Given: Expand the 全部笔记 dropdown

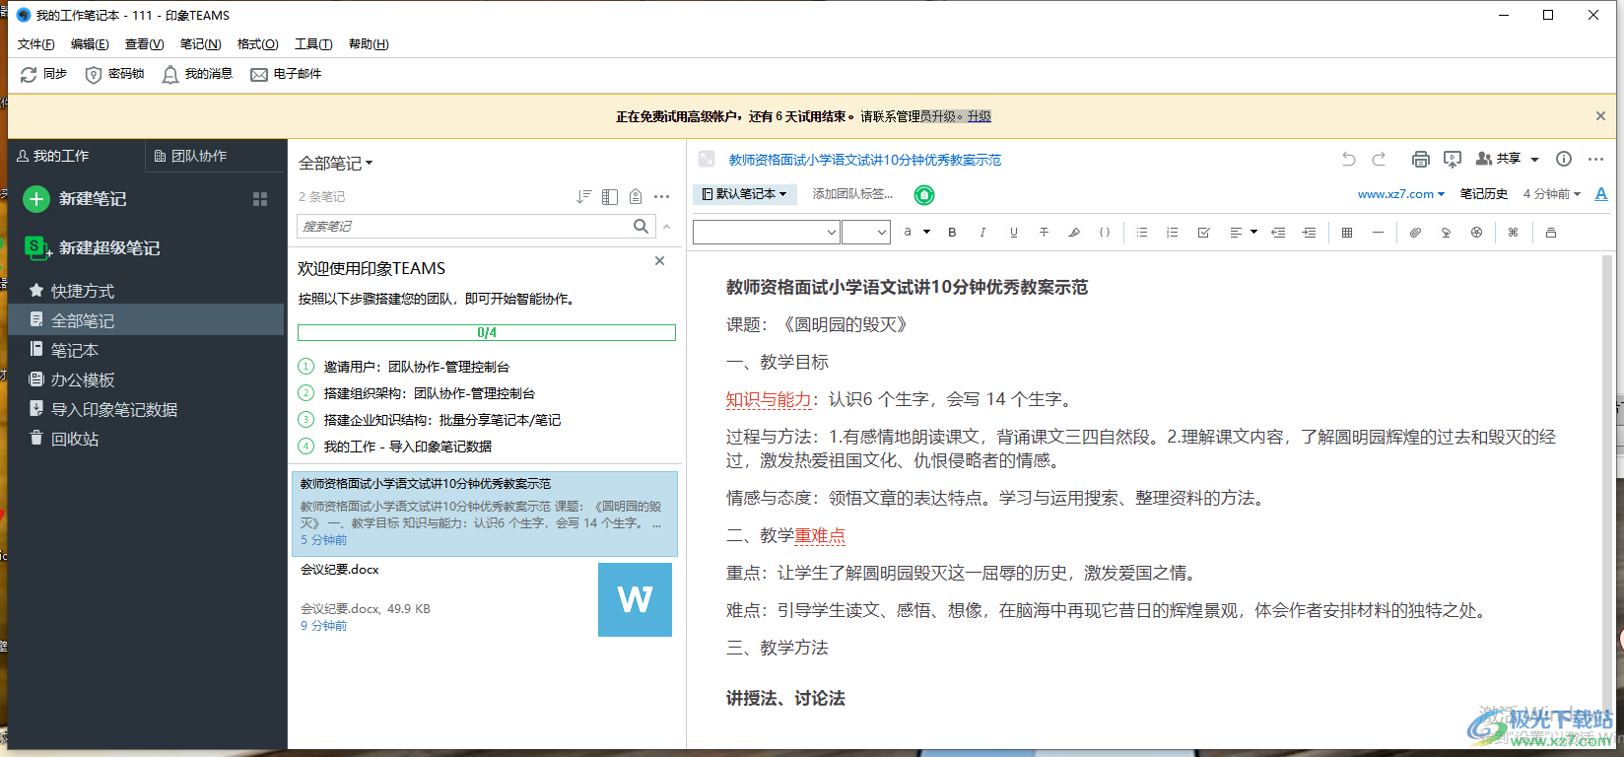Looking at the screenshot, I should [x=336, y=164].
